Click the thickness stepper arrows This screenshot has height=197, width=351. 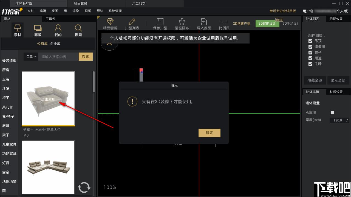pos(347,120)
